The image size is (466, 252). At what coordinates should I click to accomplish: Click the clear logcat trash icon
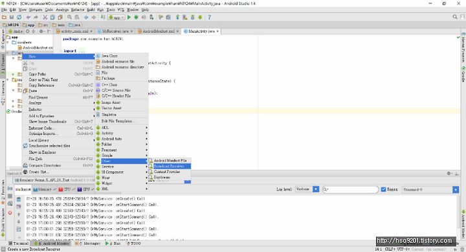(19, 200)
